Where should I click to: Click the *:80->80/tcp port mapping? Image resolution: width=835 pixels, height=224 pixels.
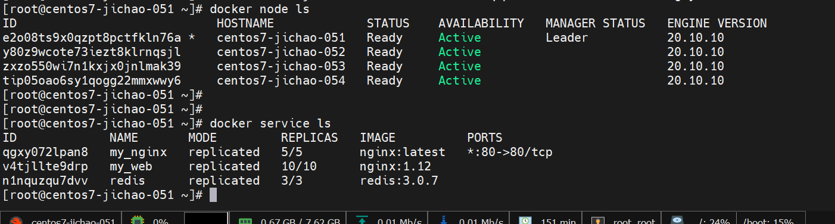coord(510,153)
